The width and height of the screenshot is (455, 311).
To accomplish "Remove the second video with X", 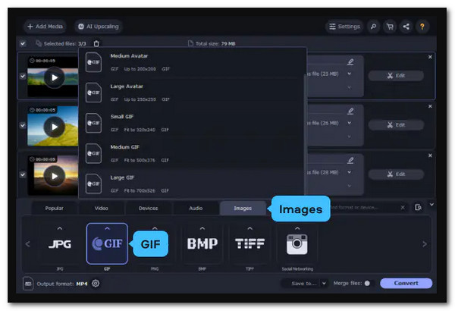I will coord(430,106).
